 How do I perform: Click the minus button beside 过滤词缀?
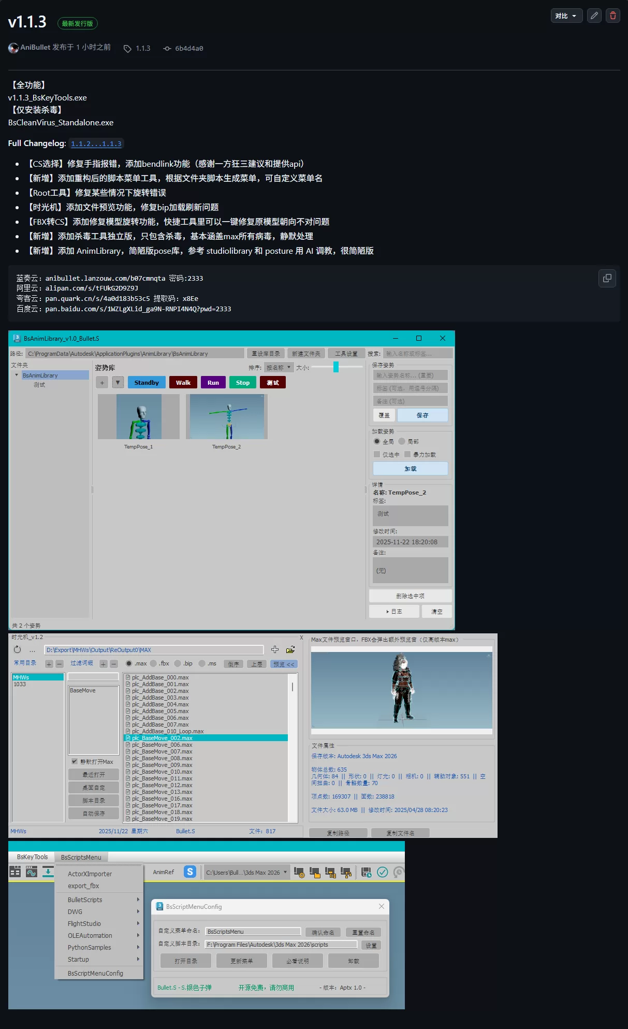tap(114, 664)
